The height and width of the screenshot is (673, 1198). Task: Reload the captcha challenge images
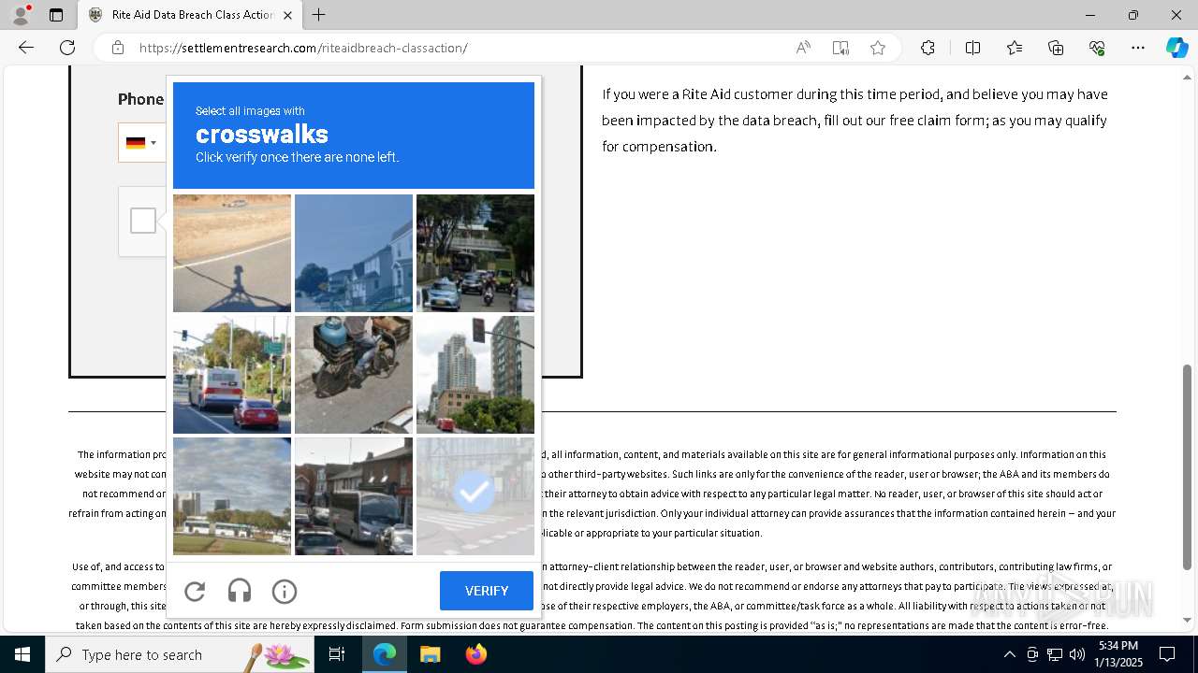point(195,591)
